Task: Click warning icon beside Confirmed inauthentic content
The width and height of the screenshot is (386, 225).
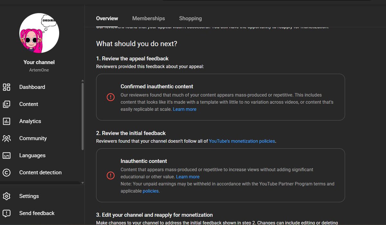Action: pos(110,97)
